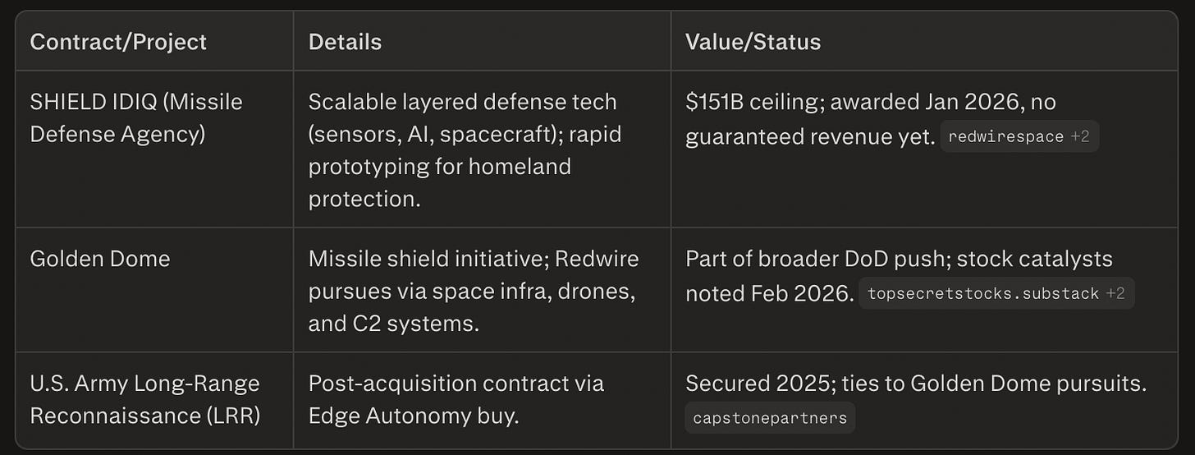Viewport: 1195px width, 455px height.
Task: Open the topsecretstocks.substack citation chip
Action: click(x=996, y=293)
